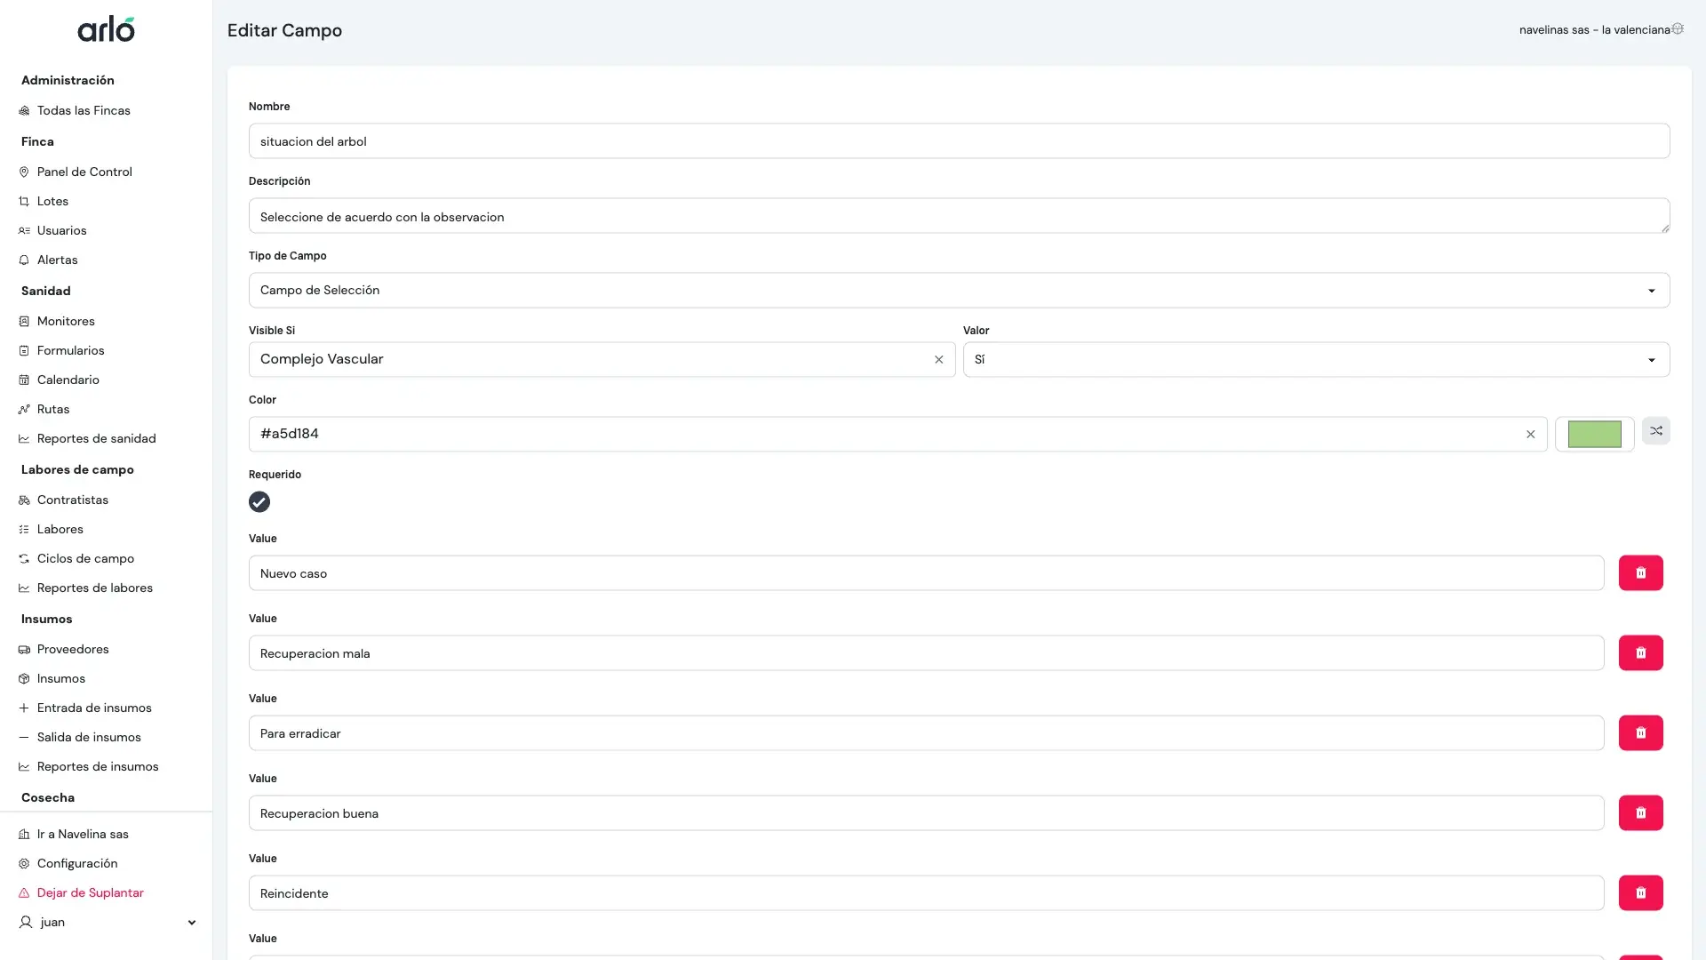The width and height of the screenshot is (1706, 960).
Task: Click the Dejar de Suplantar link
Action: pos(90,892)
